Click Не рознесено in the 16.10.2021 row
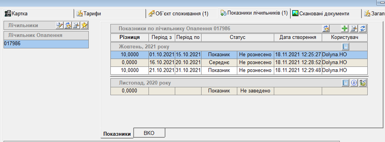Viewport: 385px width, 142px height. (255, 63)
